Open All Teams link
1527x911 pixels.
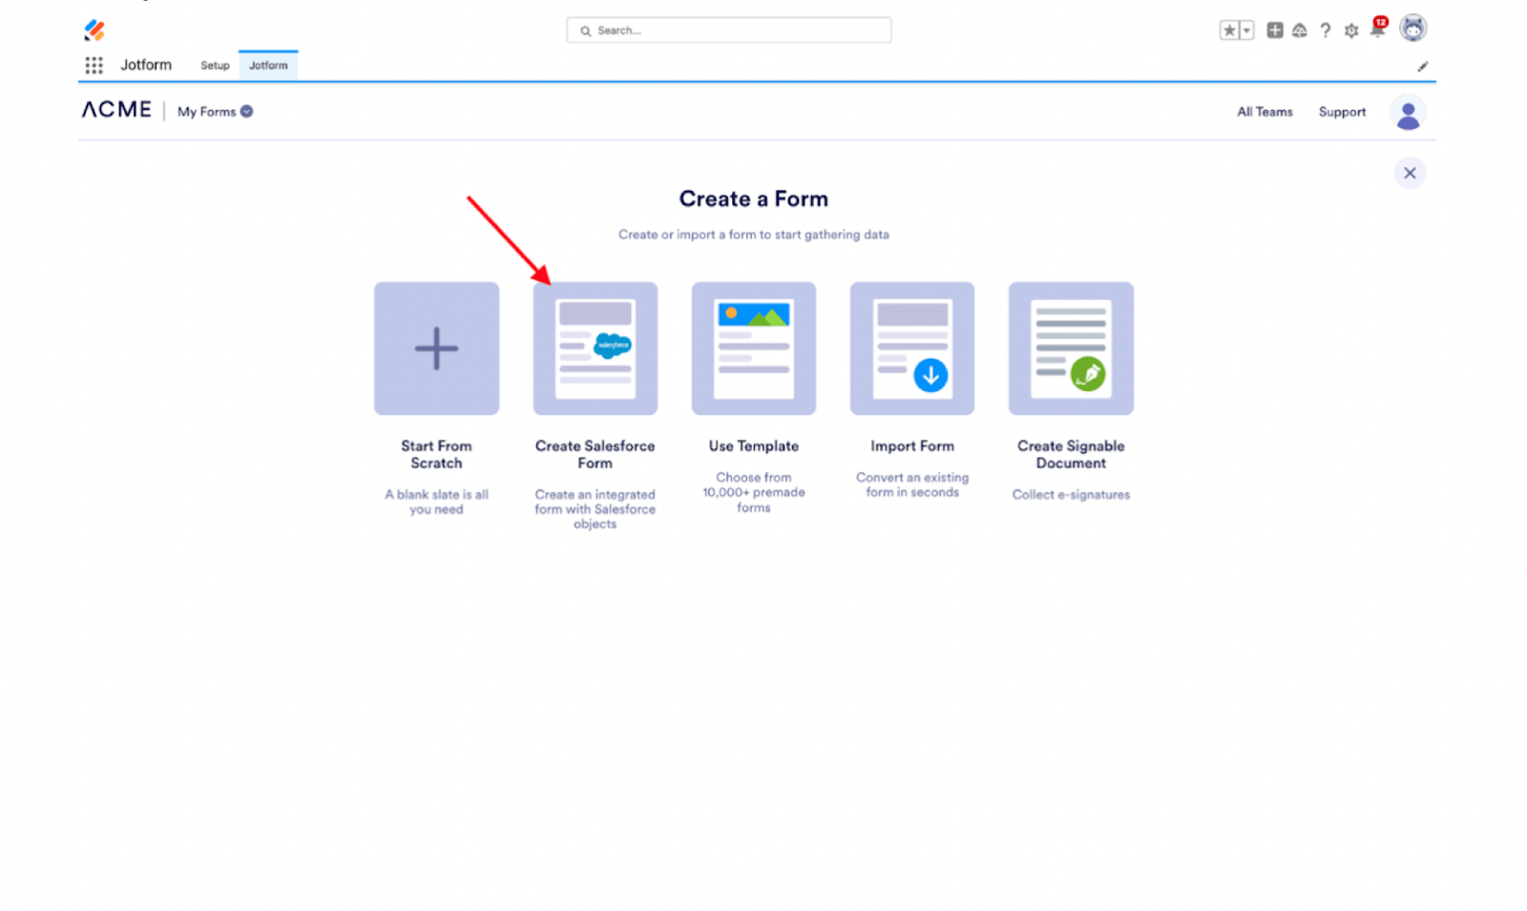(1265, 112)
